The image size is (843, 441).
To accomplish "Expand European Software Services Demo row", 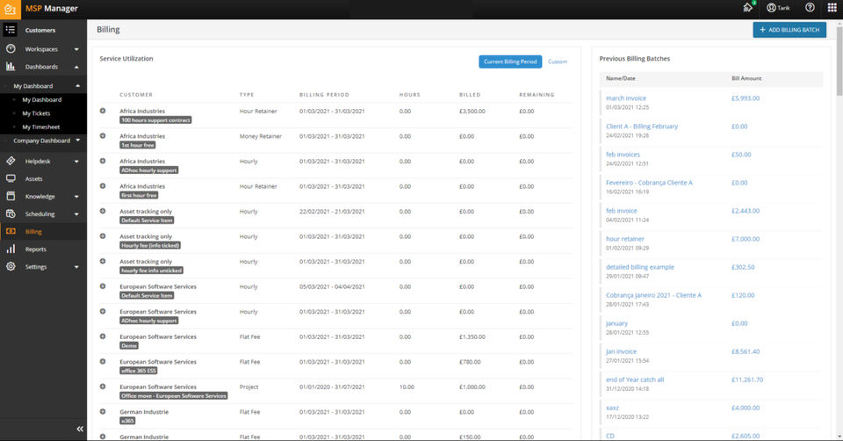I will click(103, 336).
